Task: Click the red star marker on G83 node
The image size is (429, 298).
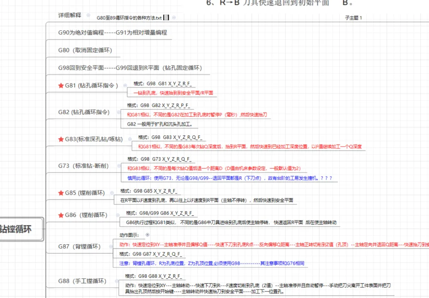Action: [x=61, y=139]
